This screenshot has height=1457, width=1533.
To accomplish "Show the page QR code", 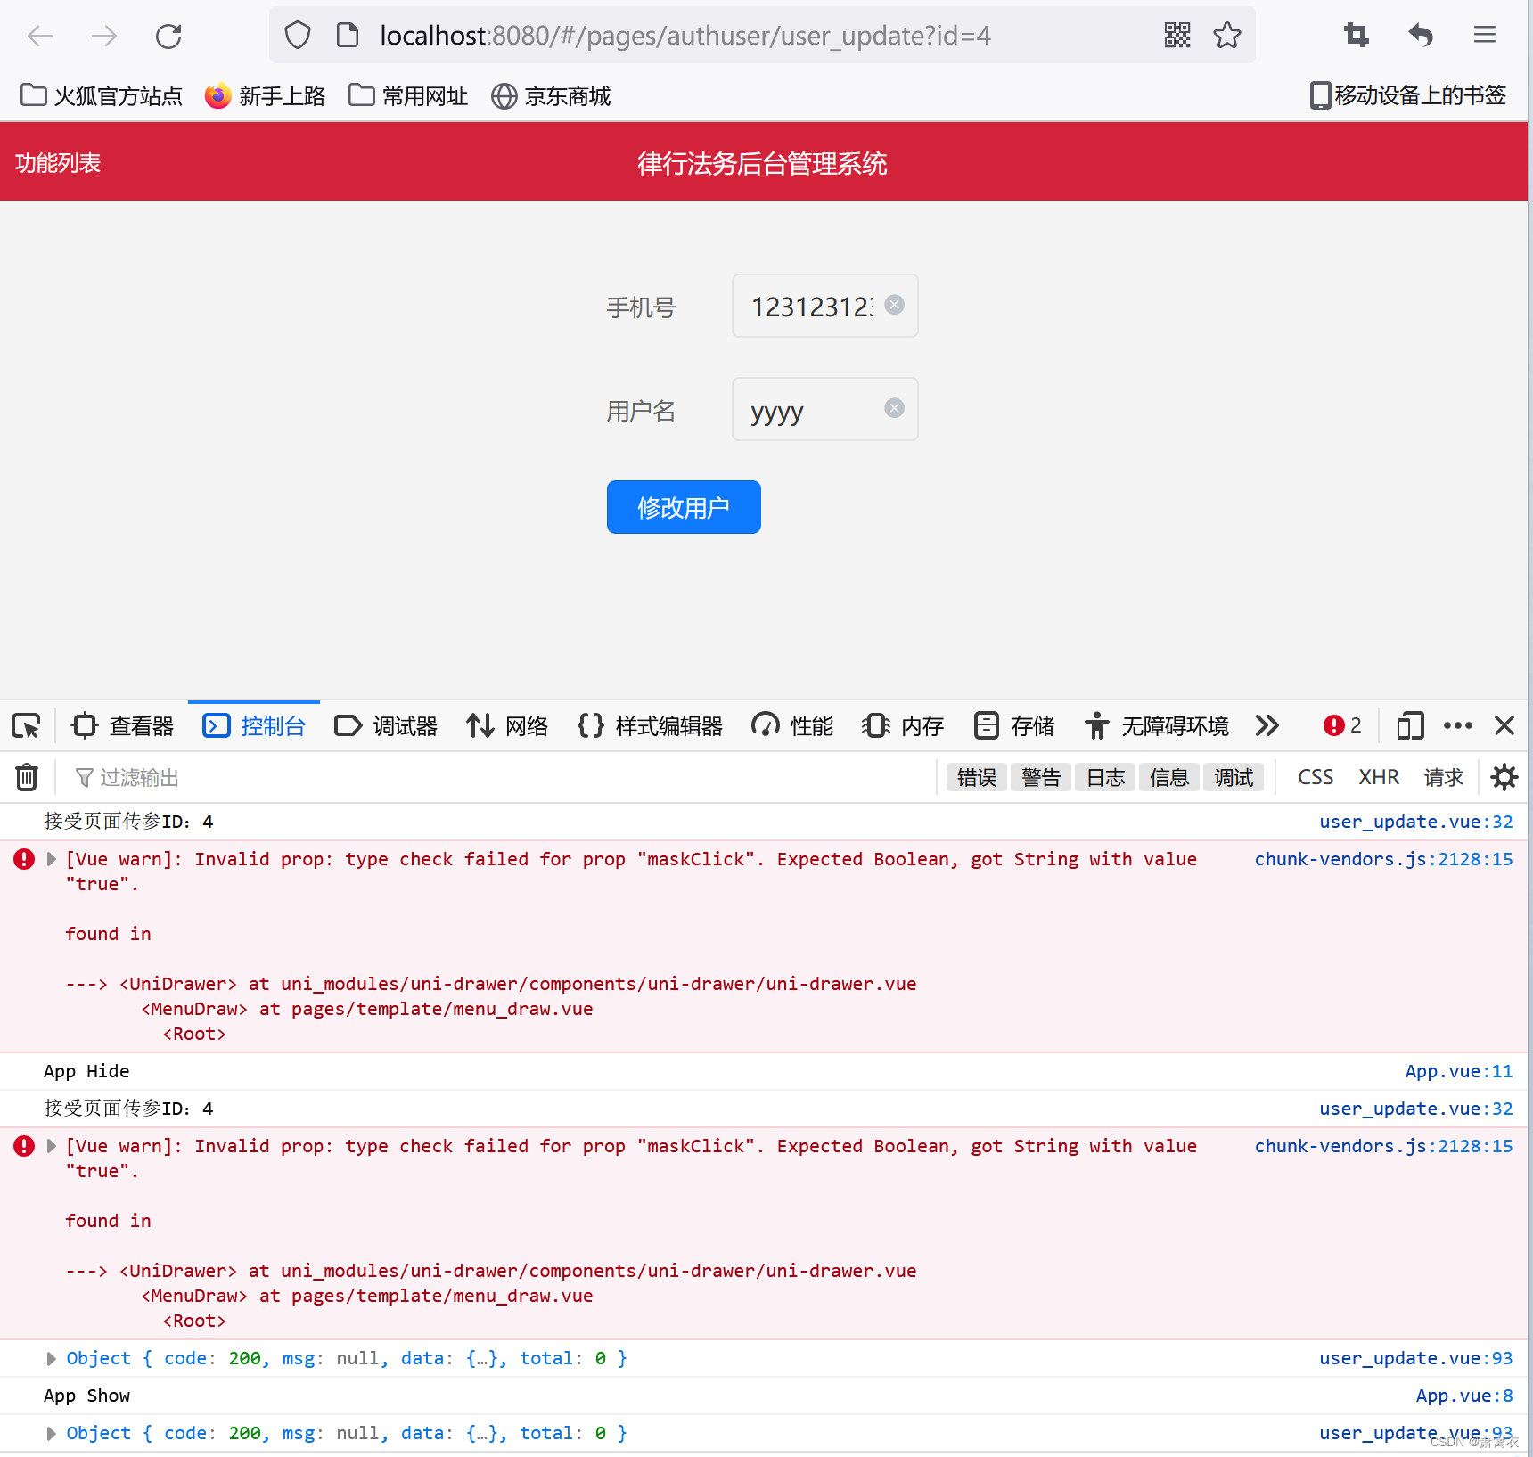I will click(1177, 36).
